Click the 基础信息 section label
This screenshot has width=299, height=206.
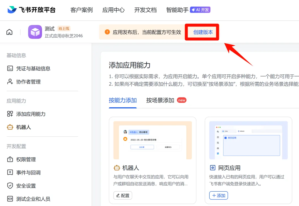[x=16, y=55]
